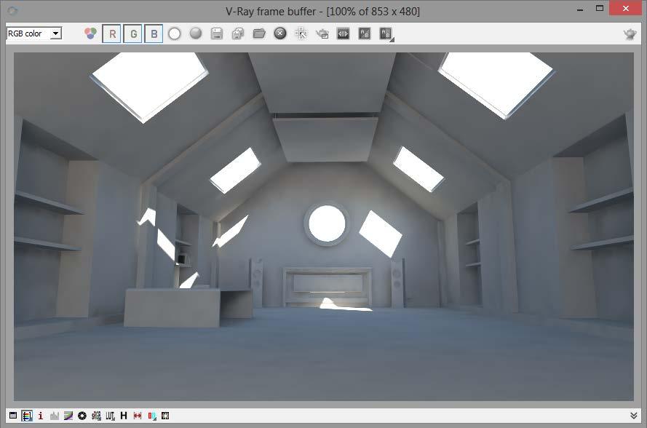This screenshot has height=428, width=647.
Task: Open the render history panel
Action: [122, 416]
